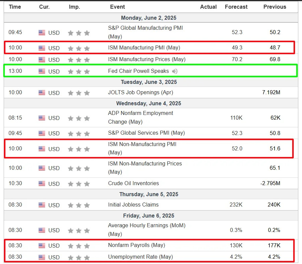
Task: Click stars in the ADP Nonfarm Employment row
Action: pyautogui.click(x=79, y=118)
